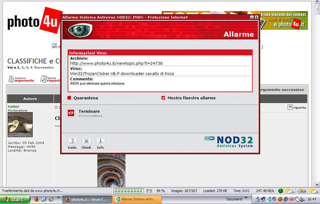The width and height of the screenshot is (320, 204).
Task: Click the mail envelope icon in status bar
Action: tap(149, 190)
